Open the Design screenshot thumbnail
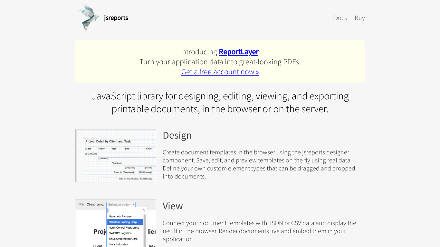 [x=116, y=156]
